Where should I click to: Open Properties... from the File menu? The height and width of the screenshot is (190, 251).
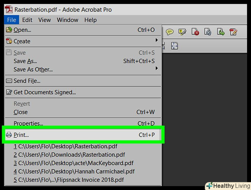click(x=83, y=123)
